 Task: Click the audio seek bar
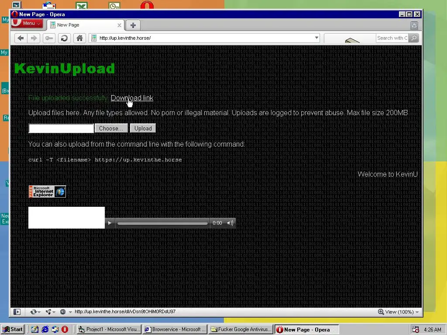point(162,223)
